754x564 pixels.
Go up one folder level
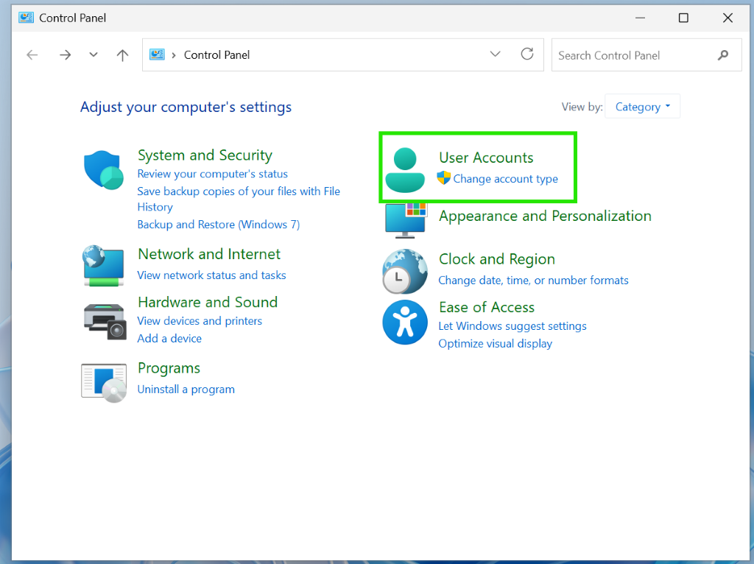pyautogui.click(x=123, y=55)
